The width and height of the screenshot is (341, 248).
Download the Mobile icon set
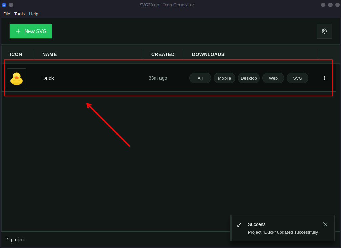point(224,78)
